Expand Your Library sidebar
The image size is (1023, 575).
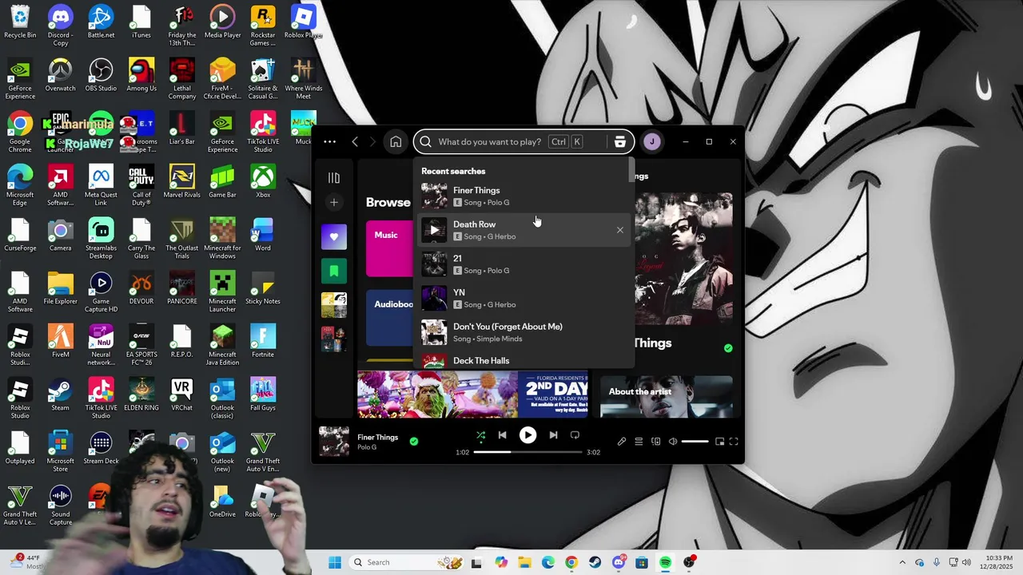coord(334,177)
